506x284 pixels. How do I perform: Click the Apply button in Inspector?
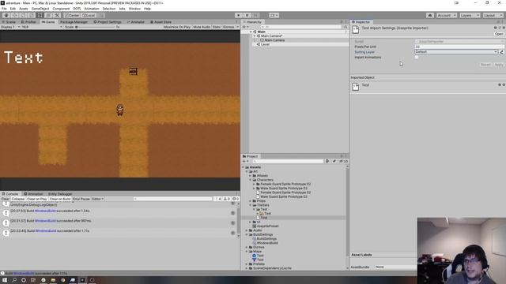tap(499, 65)
